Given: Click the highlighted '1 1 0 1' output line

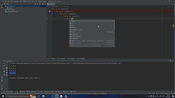Looking at the screenshot, I should point(13,73).
